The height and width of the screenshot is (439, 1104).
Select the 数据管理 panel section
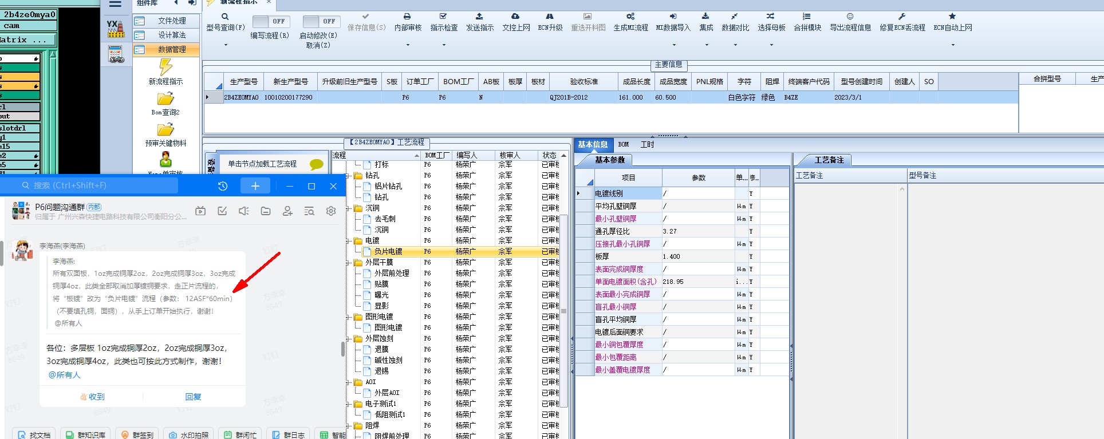point(167,50)
